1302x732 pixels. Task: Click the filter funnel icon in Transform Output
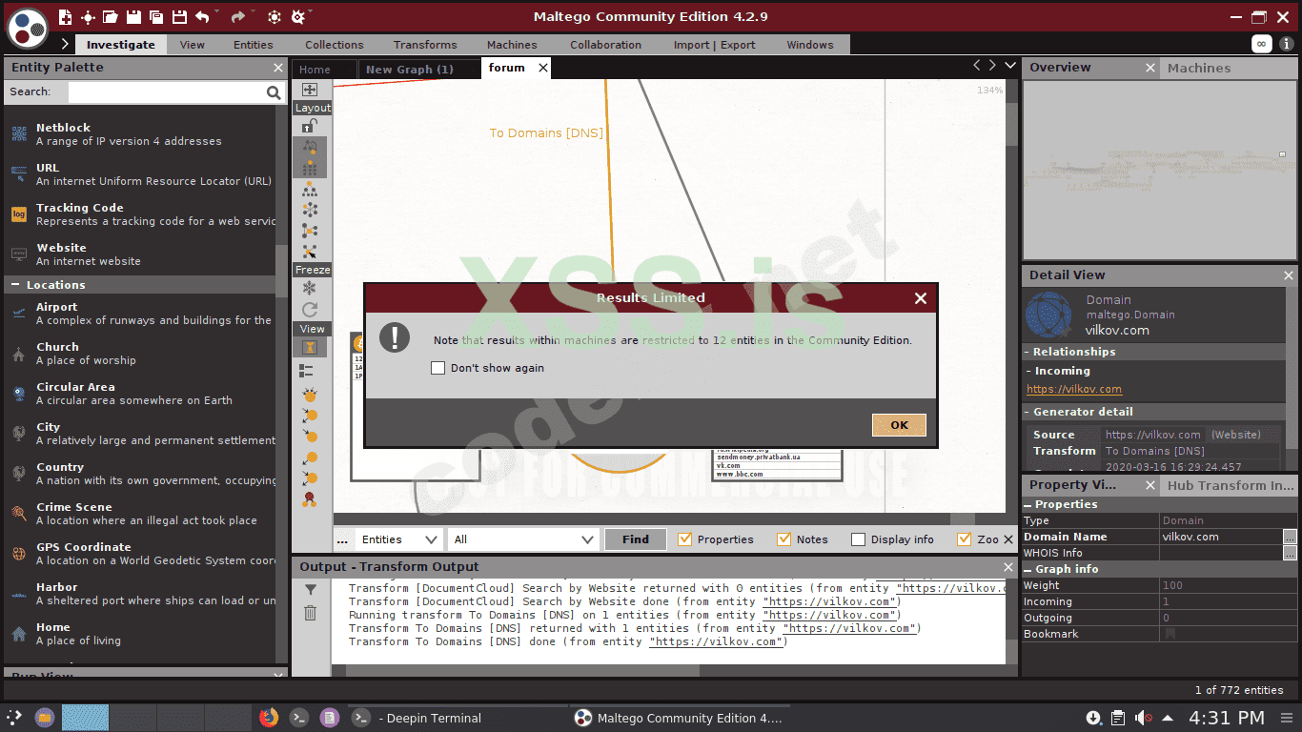[311, 591]
